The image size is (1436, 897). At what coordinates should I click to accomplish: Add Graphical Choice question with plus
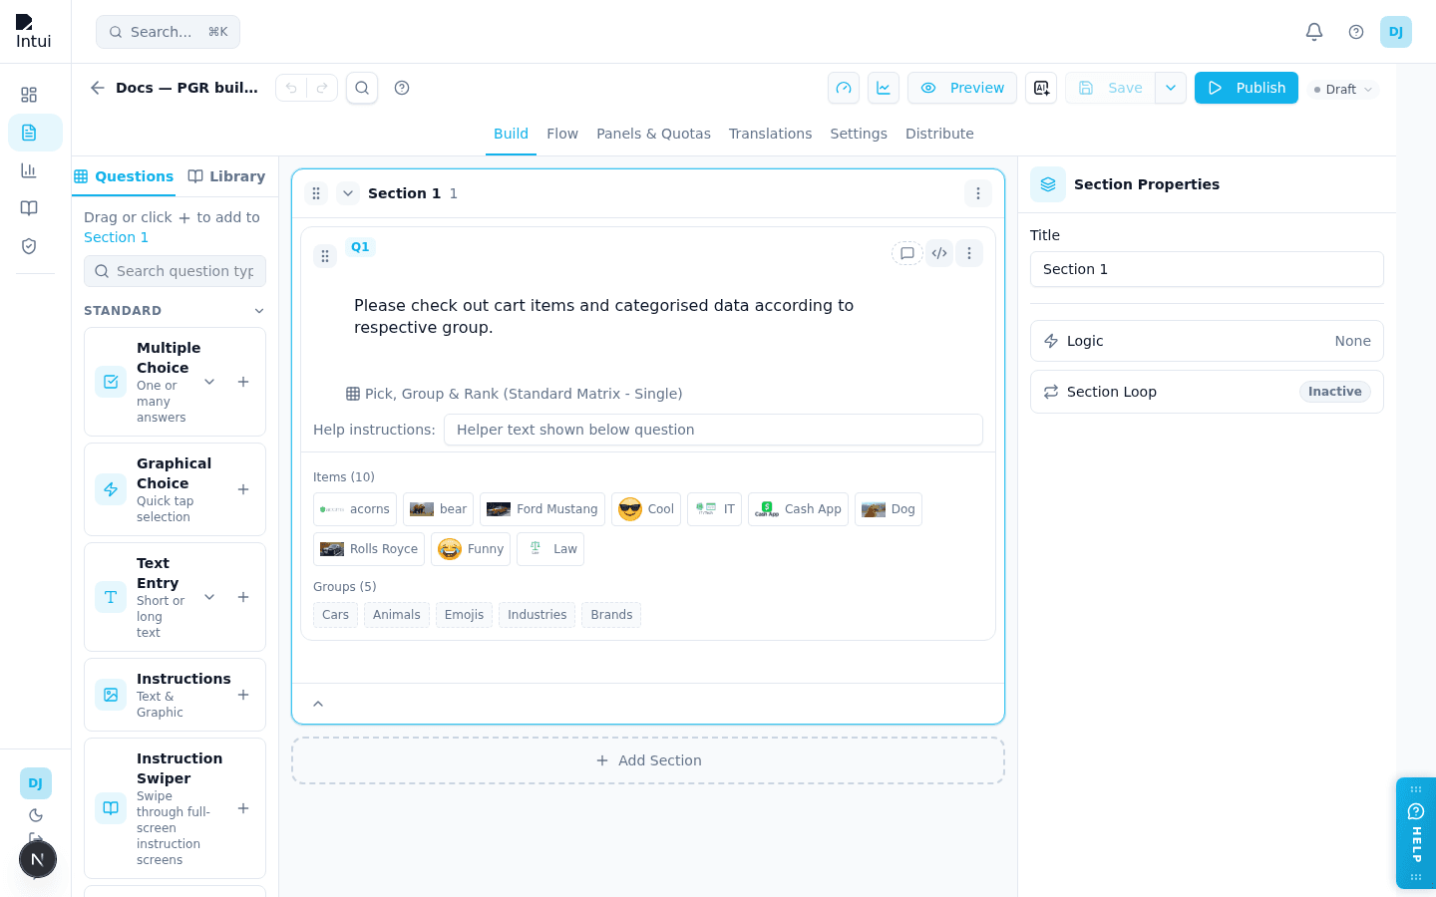click(x=243, y=489)
